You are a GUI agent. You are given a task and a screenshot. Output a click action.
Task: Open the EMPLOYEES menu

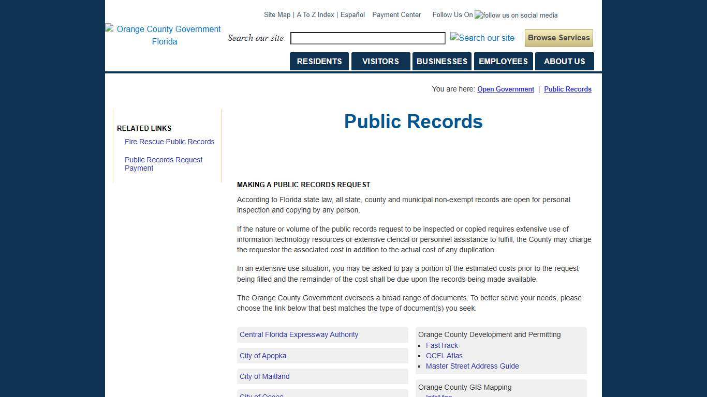coord(503,61)
